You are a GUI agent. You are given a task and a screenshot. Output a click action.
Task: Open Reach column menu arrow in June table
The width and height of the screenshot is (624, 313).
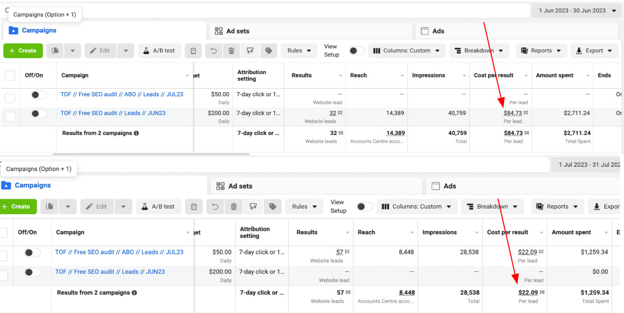pos(402,76)
